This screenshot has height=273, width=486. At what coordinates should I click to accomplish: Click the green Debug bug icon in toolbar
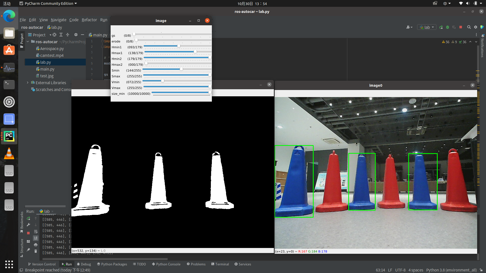(448, 27)
